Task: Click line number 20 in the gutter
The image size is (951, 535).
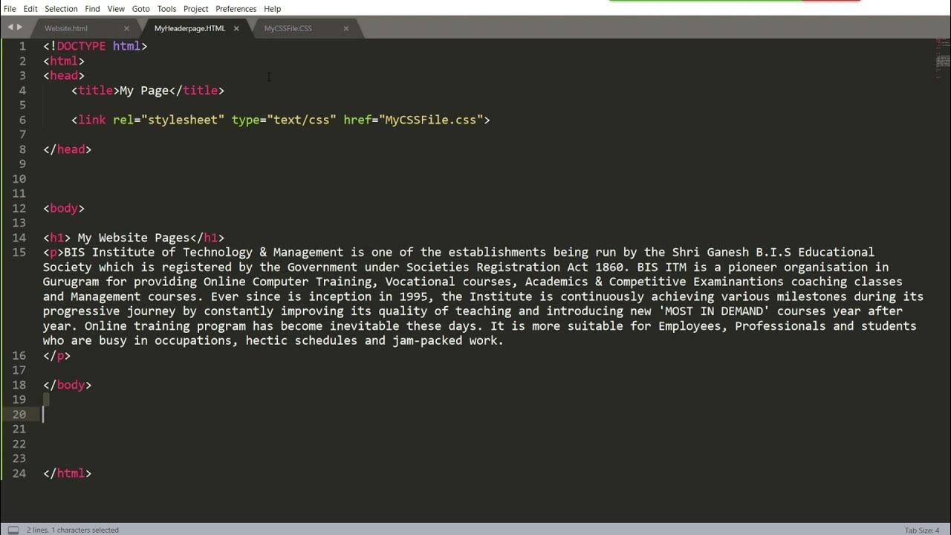Action: click(x=19, y=415)
